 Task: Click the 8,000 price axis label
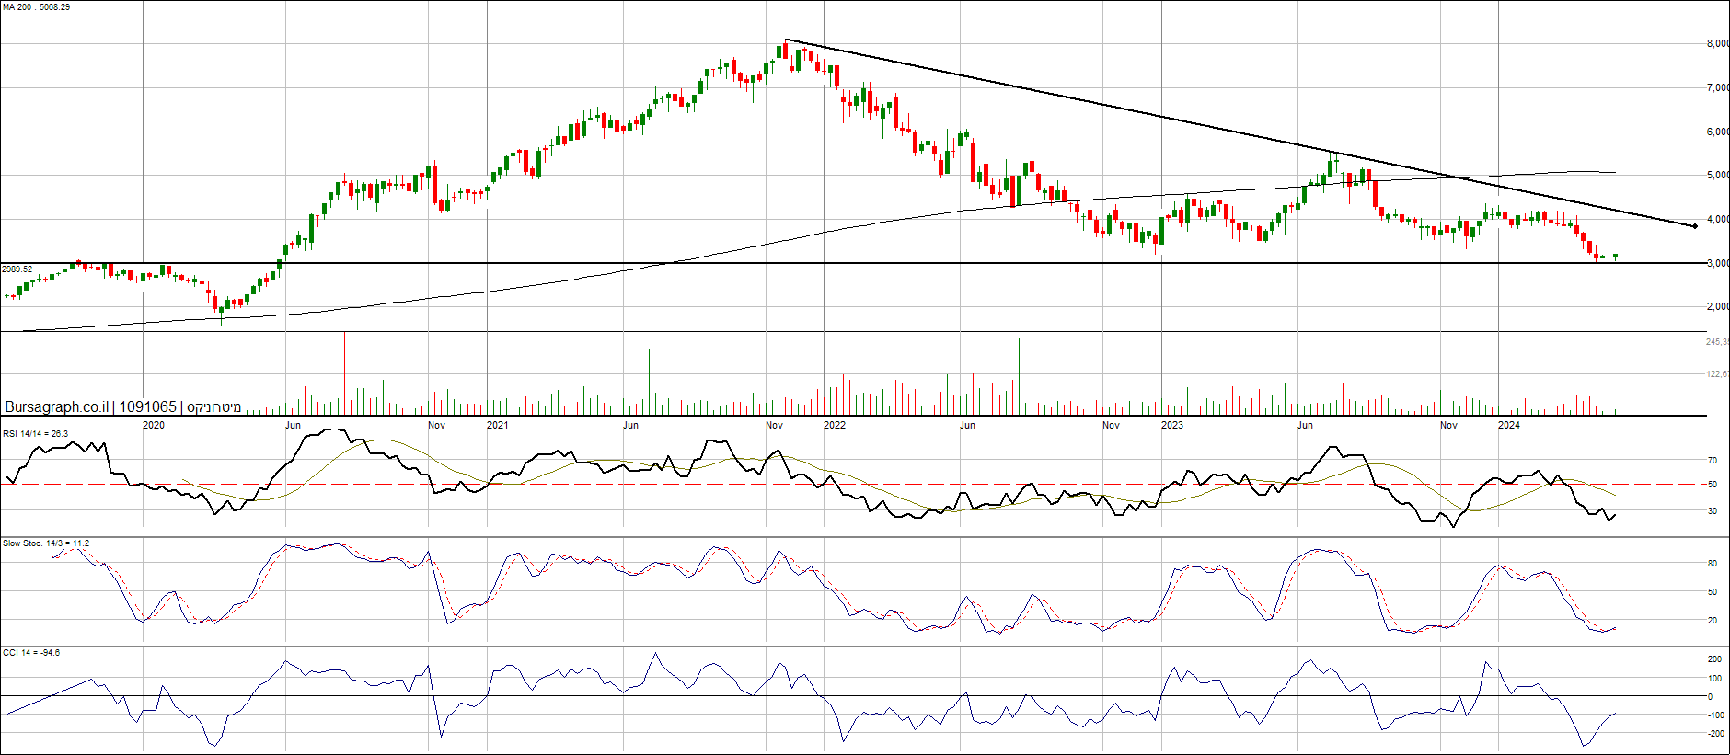1717,43
